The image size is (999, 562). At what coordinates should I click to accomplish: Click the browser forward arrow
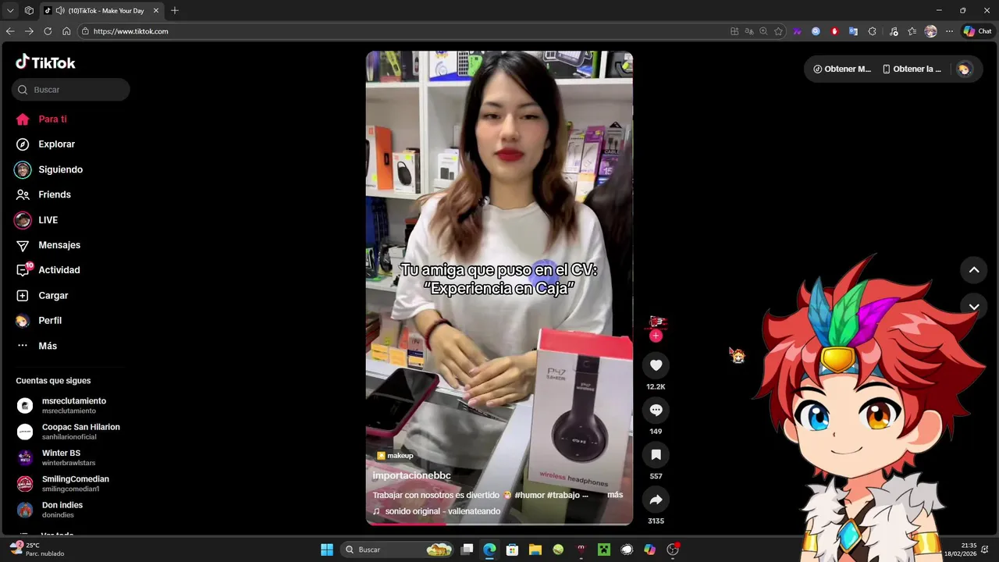click(29, 31)
